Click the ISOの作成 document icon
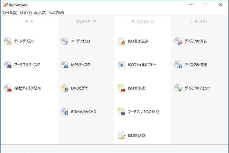The width and height of the screenshot is (229, 153). [x=121, y=88]
